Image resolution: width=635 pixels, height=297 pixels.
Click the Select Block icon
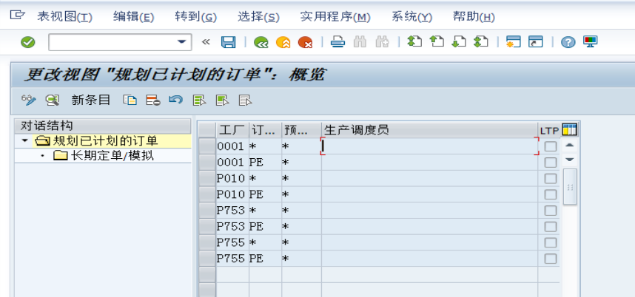point(222,100)
